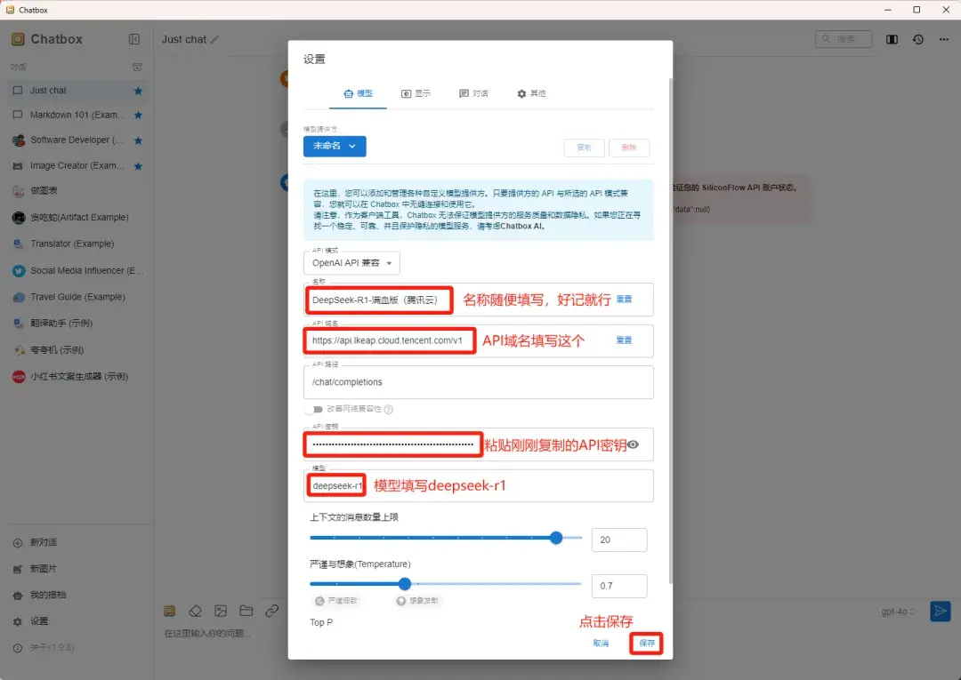Click the name field with DeepSeek-R1-满血版
The width and height of the screenshot is (961, 680).
(x=478, y=300)
